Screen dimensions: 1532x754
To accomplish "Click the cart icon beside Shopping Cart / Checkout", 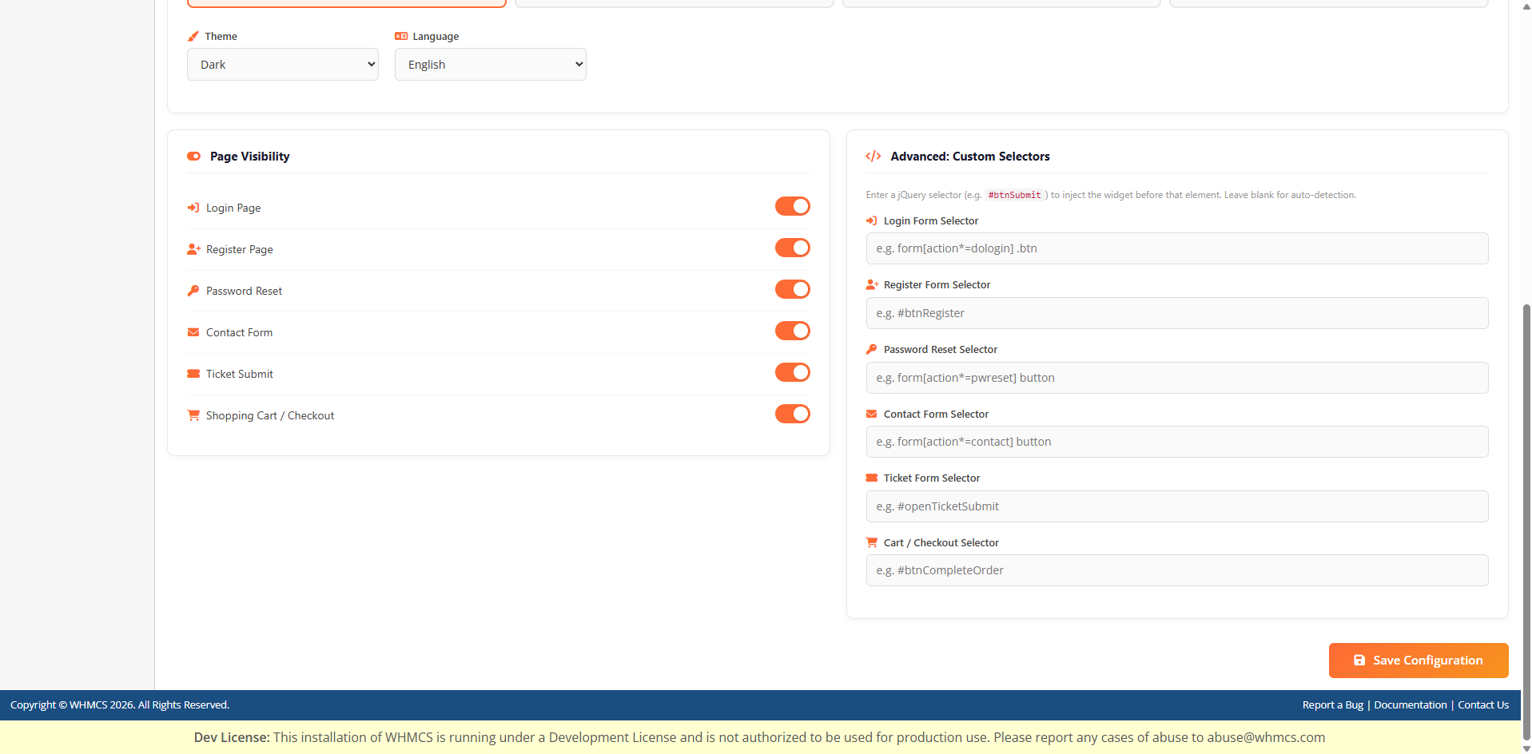I will (193, 415).
